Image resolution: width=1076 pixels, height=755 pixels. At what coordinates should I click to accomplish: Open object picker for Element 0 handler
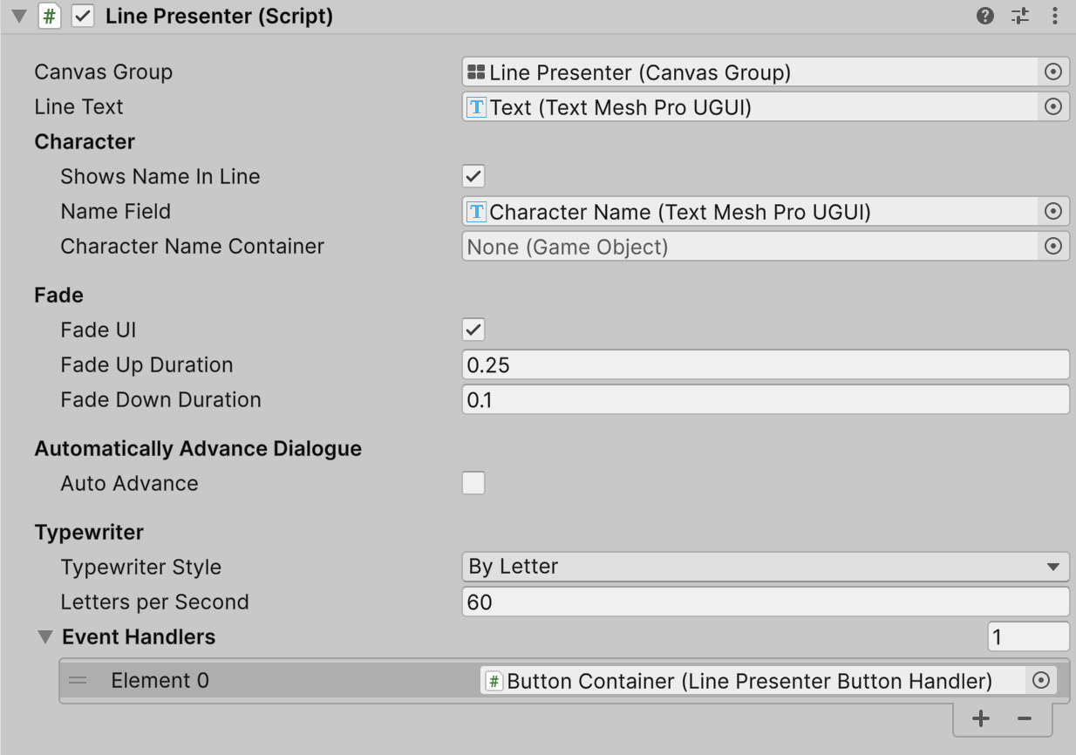click(1040, 681)
